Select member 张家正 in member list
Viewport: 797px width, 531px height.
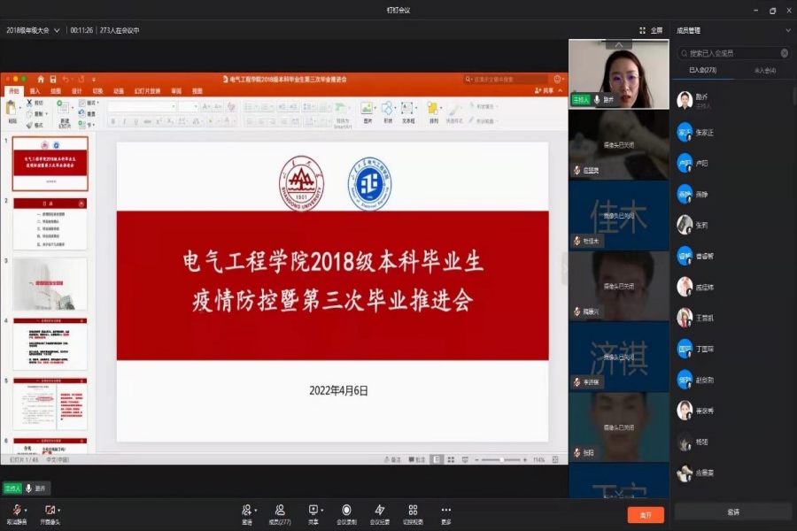coord(733,133)
